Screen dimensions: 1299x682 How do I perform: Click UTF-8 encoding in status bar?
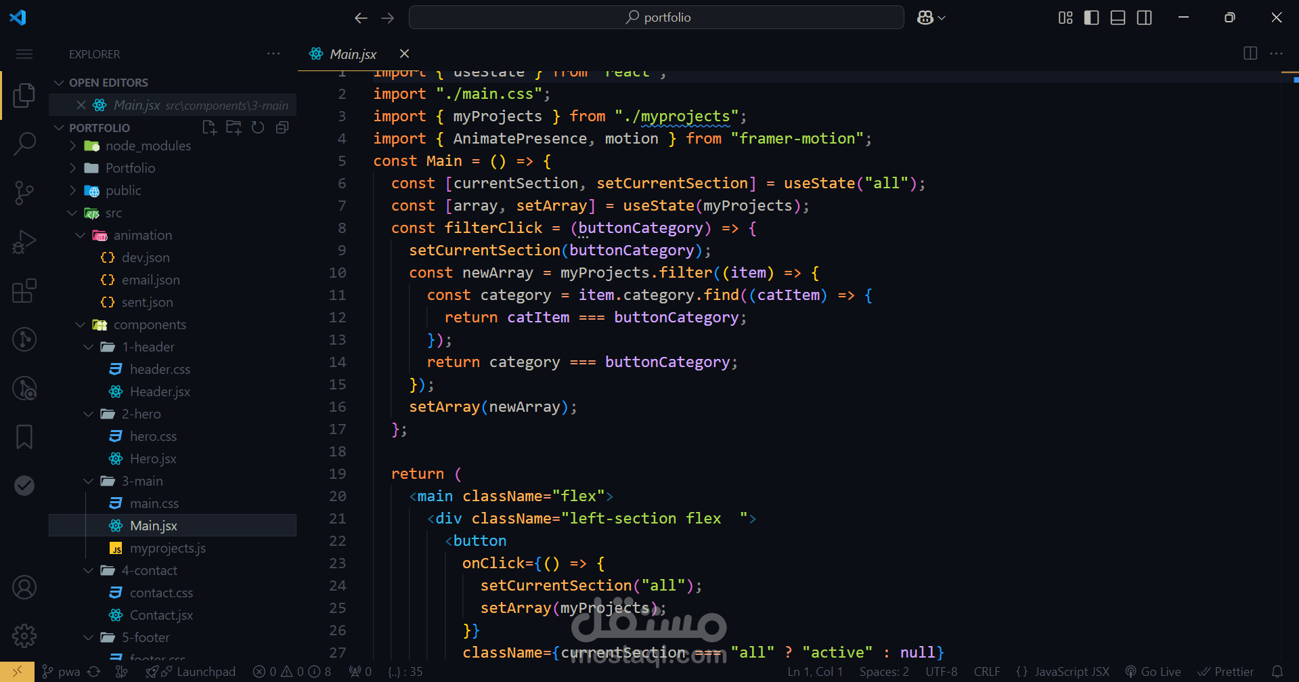point(941,672)
